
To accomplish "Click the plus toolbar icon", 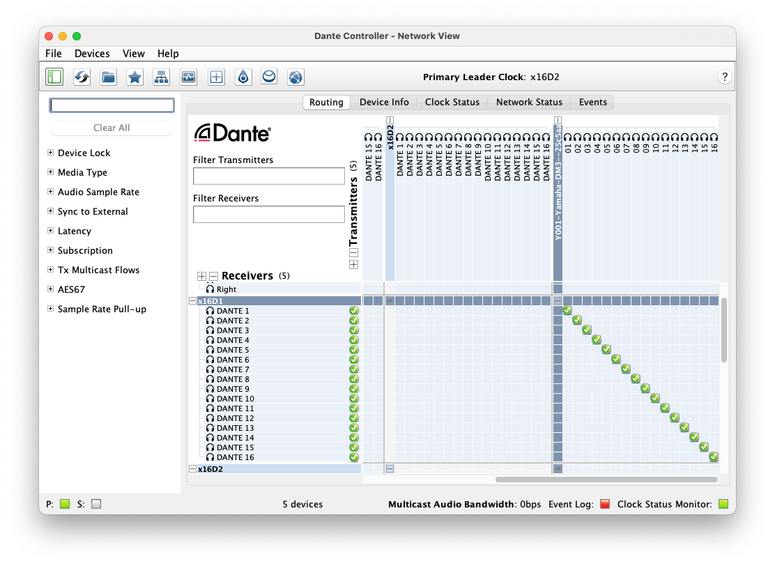I will (216, 77).
